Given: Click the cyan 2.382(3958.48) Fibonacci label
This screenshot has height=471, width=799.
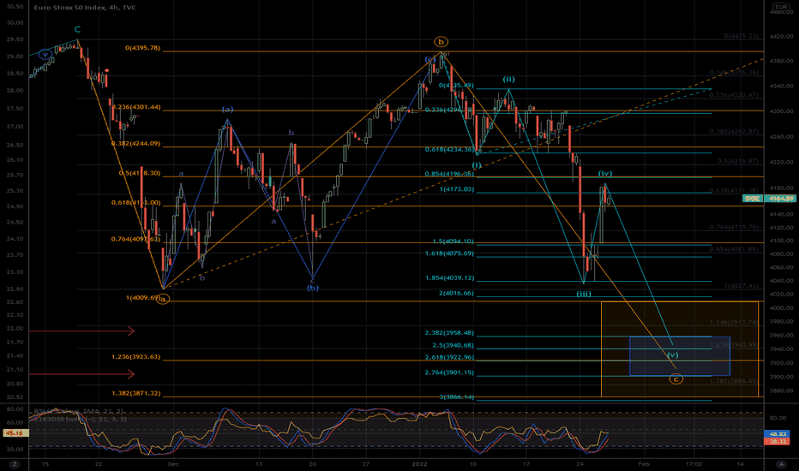Looking at the screenshot, I should pyautogui.click(x=449, y=333).
